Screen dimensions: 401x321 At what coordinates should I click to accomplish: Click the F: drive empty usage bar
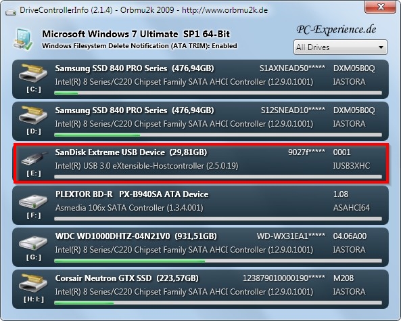point(218,219)
